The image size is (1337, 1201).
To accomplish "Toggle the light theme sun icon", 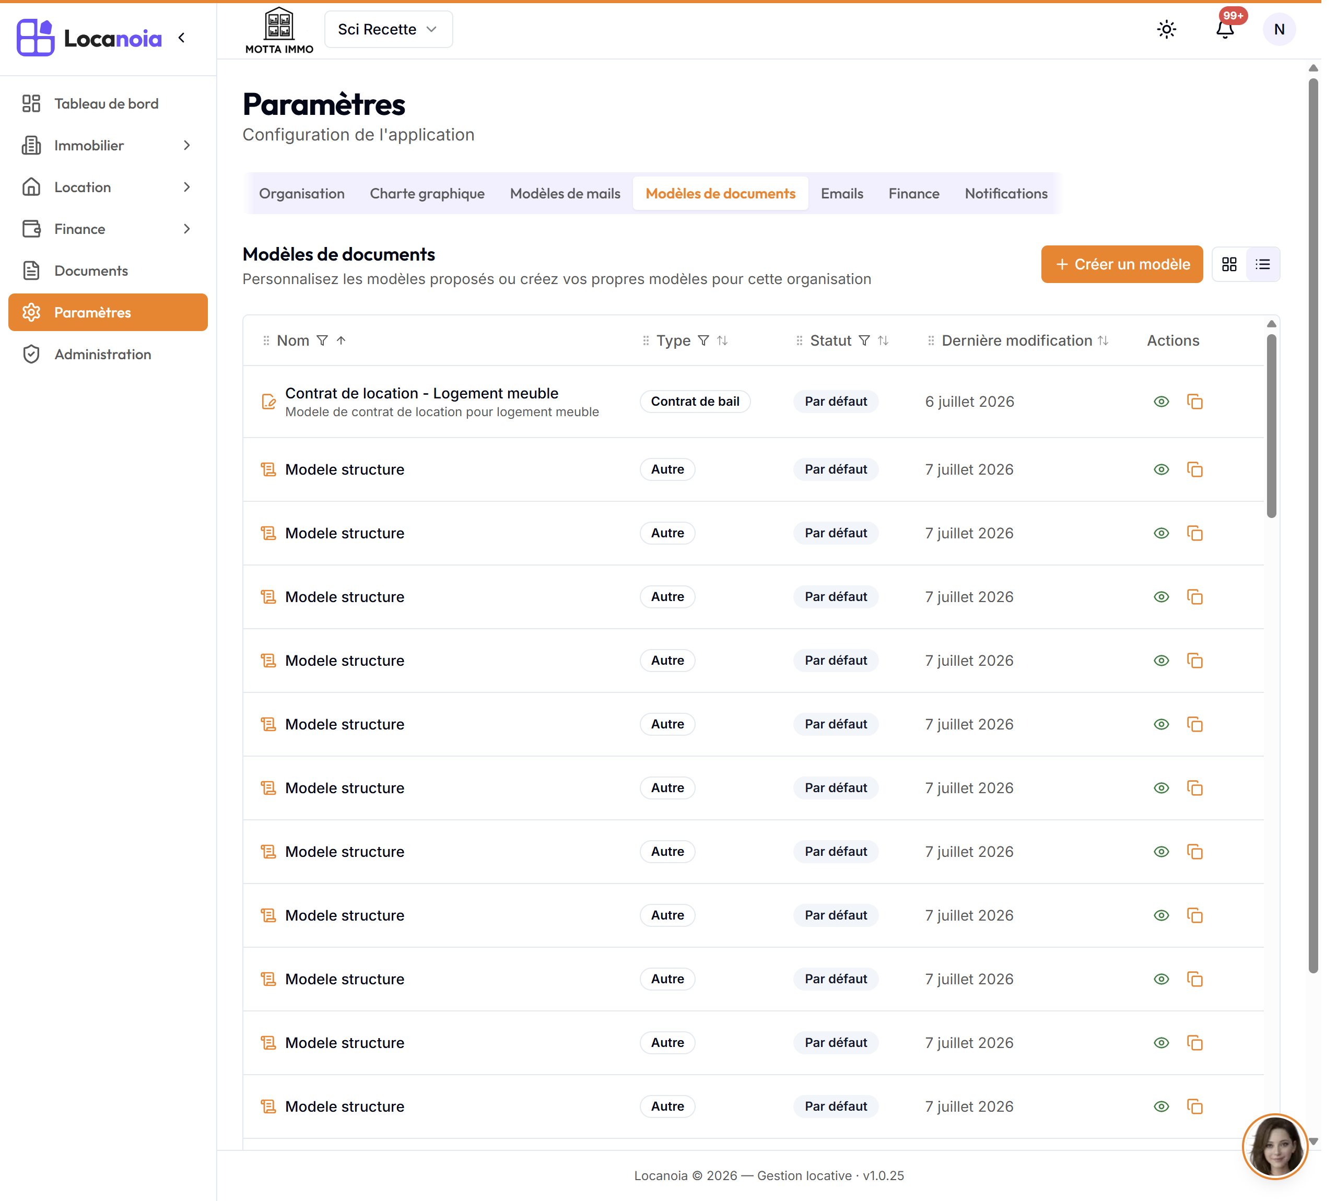I will click(x=1166, y=29).
